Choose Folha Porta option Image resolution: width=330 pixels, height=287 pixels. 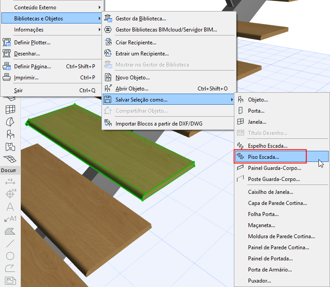click(282, 214)
